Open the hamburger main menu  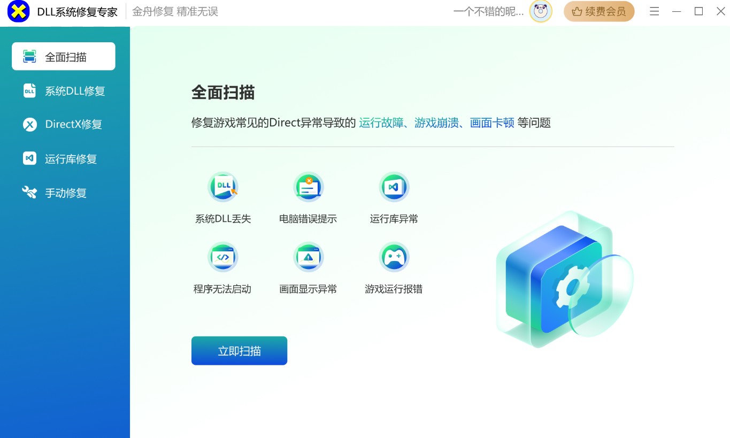654,11
